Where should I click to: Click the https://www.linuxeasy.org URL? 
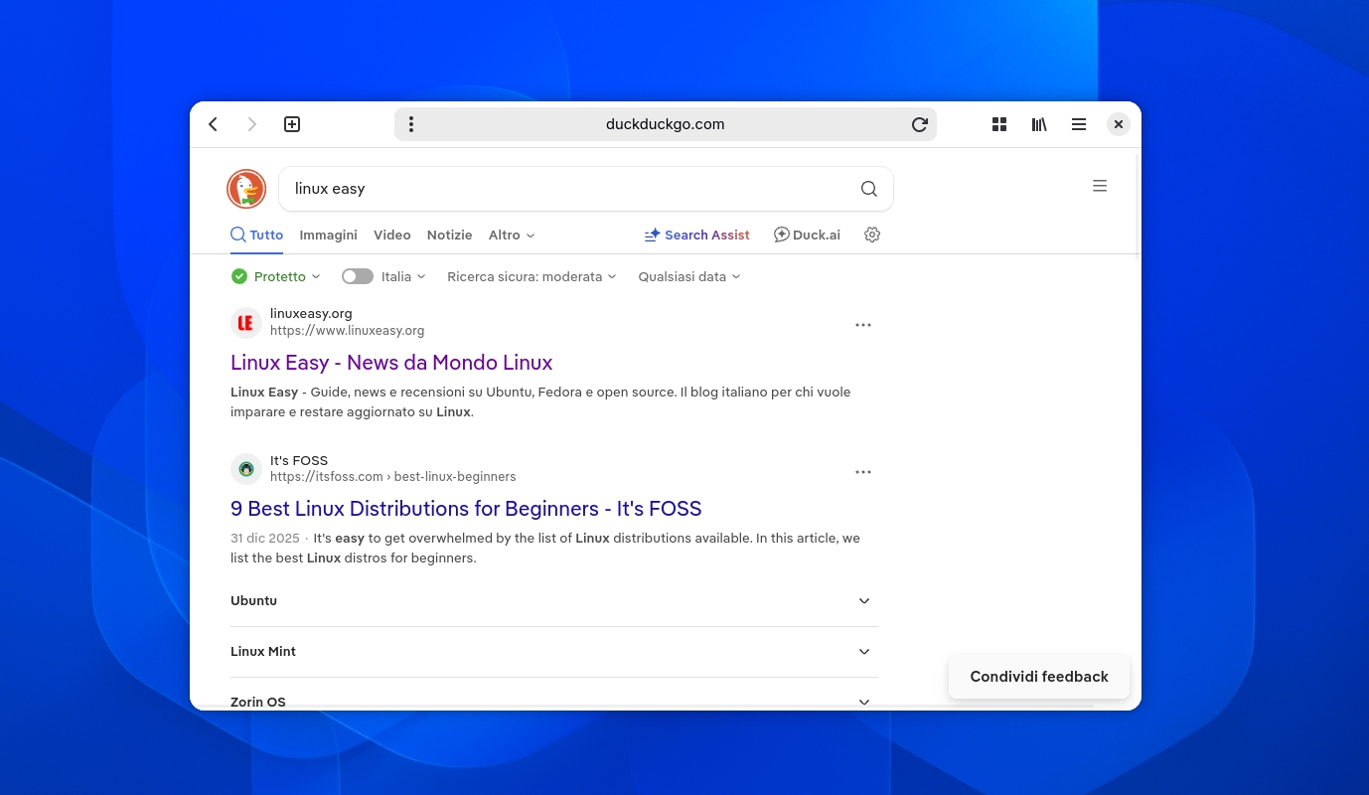[347, 331]
